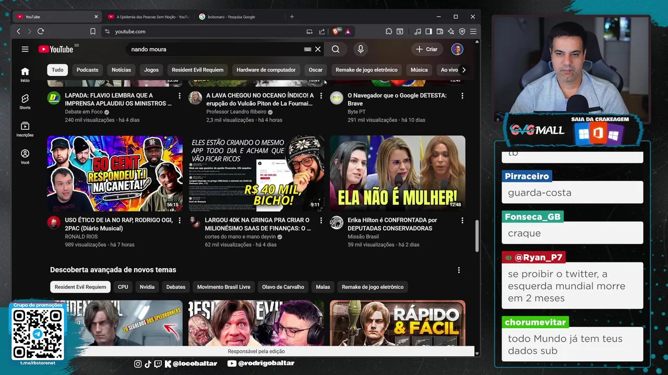This screenshot has height=375, width=668.
Task: Open Brave Shields lion icon
Action: tap(336, 31)
